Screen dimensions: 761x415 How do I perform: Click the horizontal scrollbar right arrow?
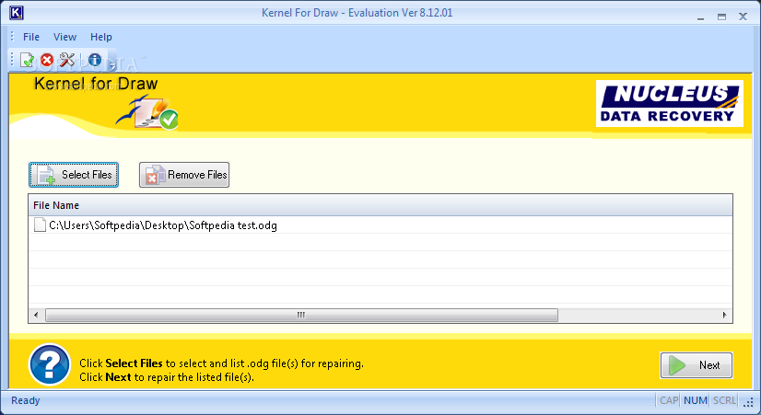coord(724,315)
